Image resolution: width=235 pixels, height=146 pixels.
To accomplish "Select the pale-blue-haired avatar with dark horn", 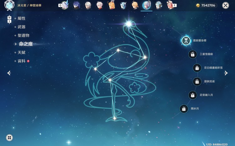I will [x=158, y=5].
